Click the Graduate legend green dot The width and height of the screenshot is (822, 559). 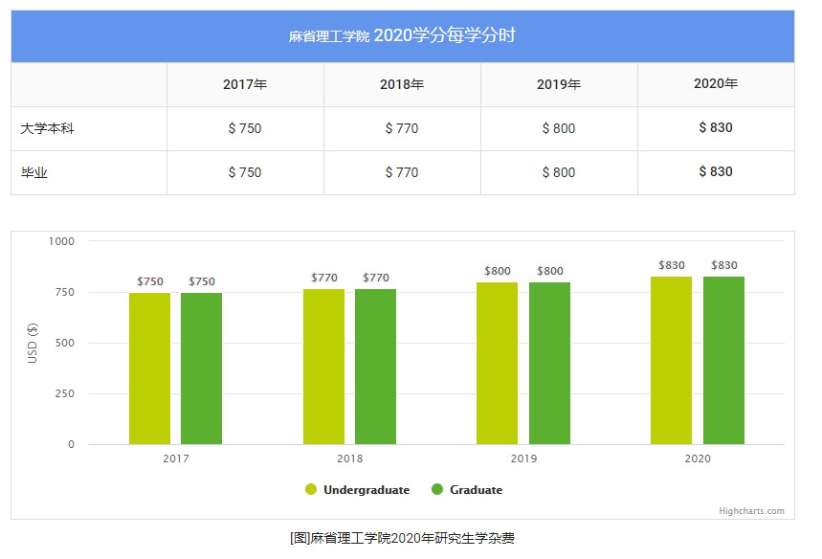point(437,490)
